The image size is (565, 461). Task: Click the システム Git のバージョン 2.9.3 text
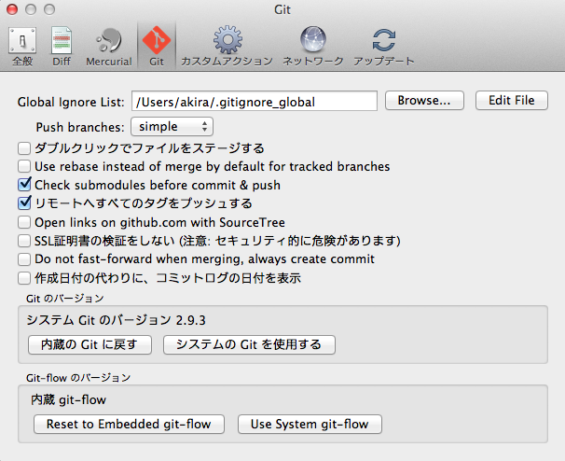(x=116, y=320)
